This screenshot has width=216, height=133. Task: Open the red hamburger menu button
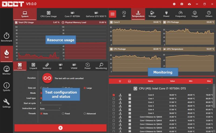tap(112, 14)
